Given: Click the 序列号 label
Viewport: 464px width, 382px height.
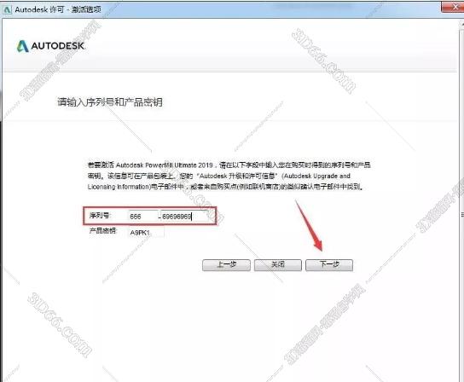Looking at the screenshot, I should click(100, 215).
